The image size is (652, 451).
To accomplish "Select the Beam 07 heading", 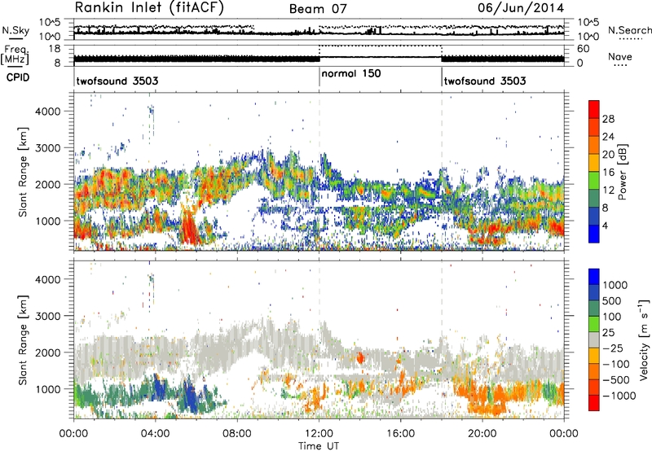I will point(318,9).
